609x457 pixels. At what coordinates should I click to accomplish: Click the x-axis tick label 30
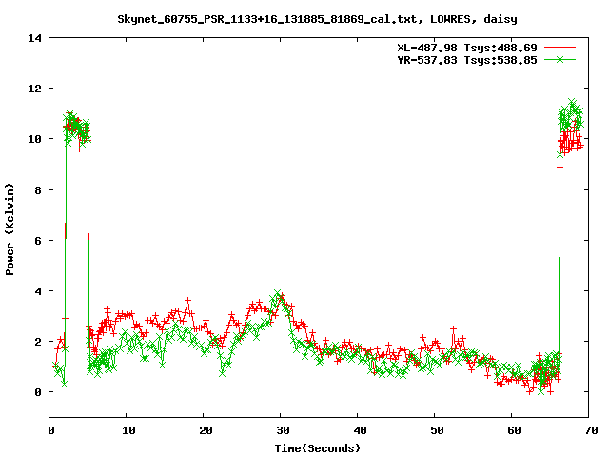(x=283, y=430)
